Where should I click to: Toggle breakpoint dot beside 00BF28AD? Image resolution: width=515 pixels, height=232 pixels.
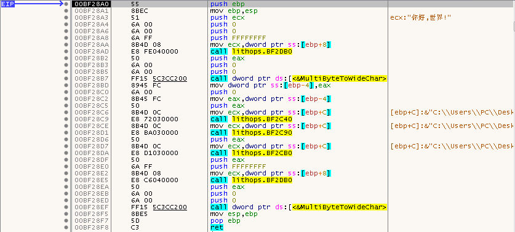66,51
